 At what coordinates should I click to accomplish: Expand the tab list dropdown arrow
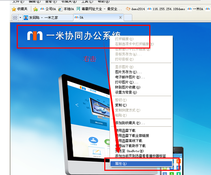[x=20, y=17]
